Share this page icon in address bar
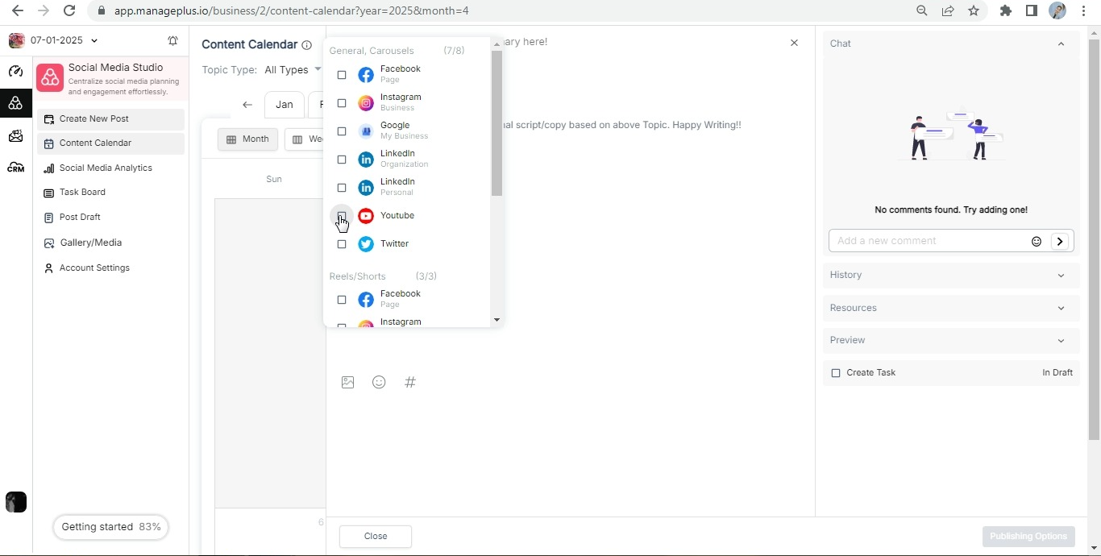This screenshot has height=556, width=1101. (948, 10)
